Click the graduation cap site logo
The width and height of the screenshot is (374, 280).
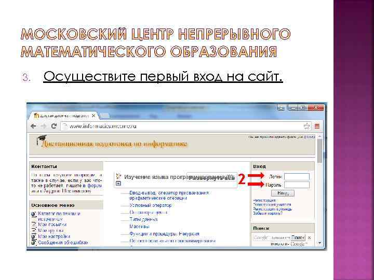tap(41, 140)
